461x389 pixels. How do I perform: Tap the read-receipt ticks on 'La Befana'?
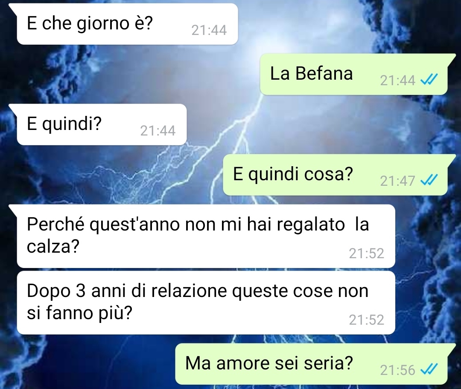click(x=429, y=80)
